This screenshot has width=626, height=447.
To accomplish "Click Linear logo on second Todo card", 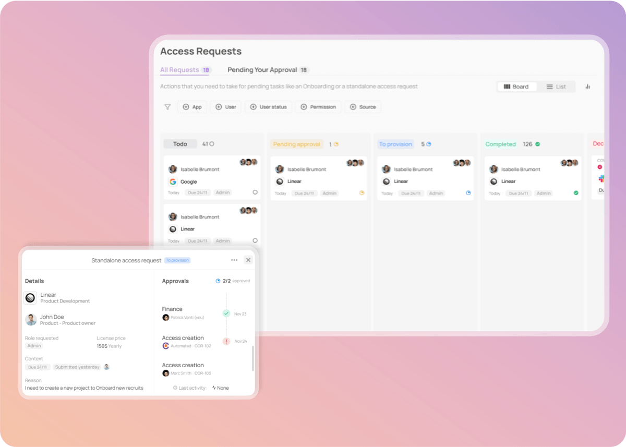I will tap(173, 229).
